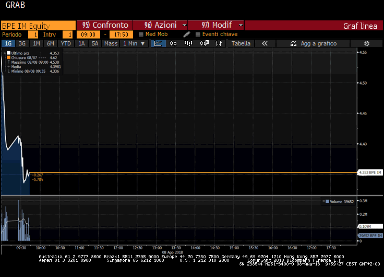The height and width of the screenshot is (277, 384).
Task: Click the BPE IM Equity ticker field
Action: tap(38, 25)
